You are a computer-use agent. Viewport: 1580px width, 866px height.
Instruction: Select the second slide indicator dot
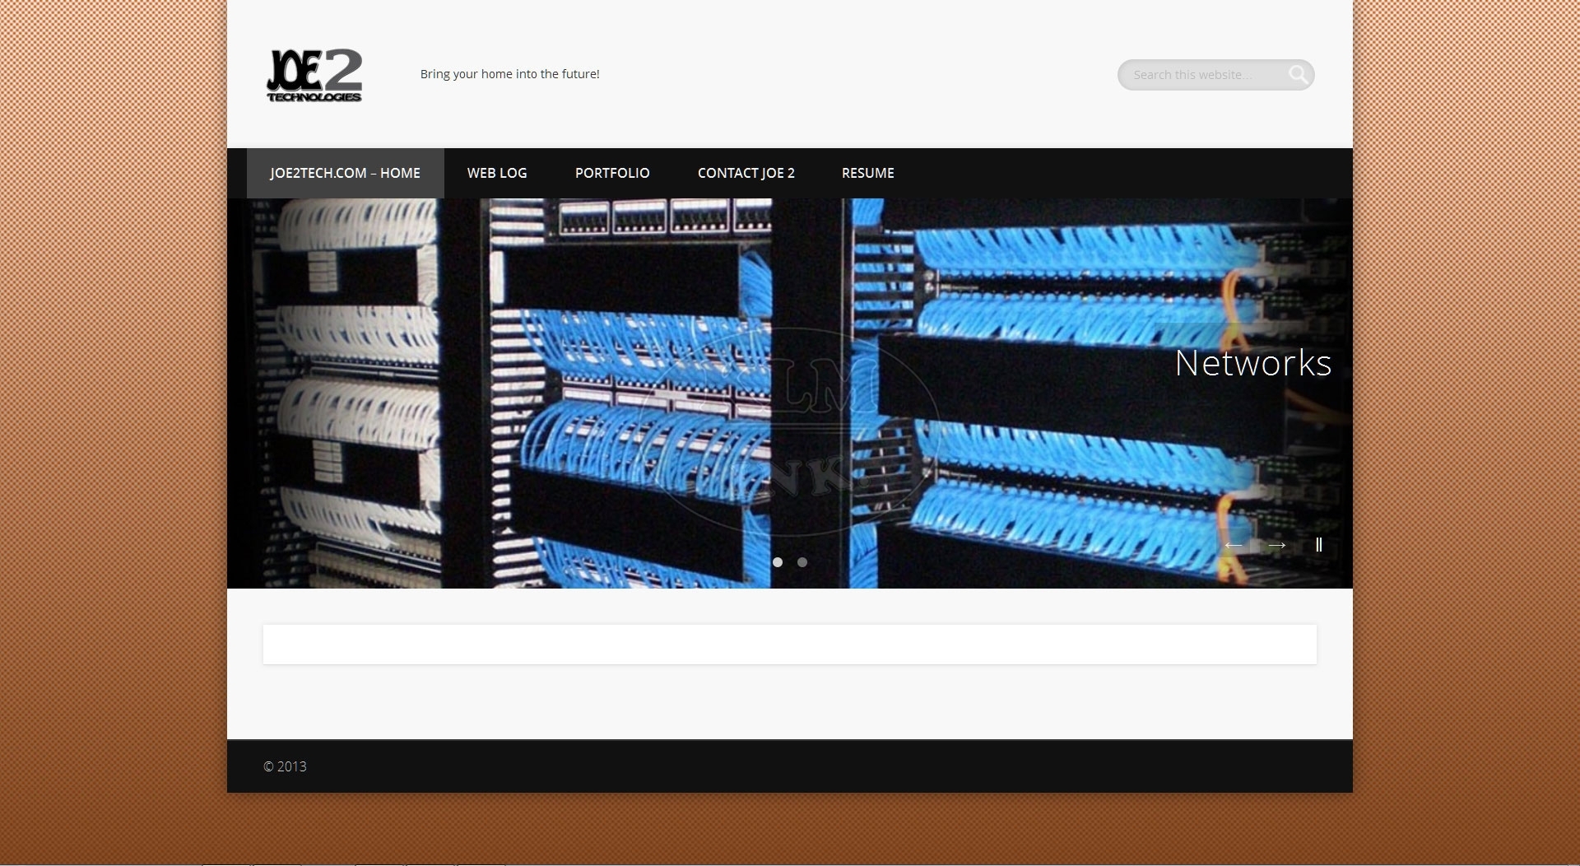(x=802, y=562)
